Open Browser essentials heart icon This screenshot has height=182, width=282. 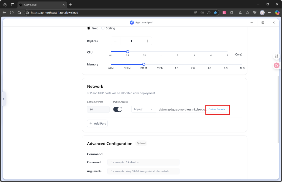[x=255, y=13]
